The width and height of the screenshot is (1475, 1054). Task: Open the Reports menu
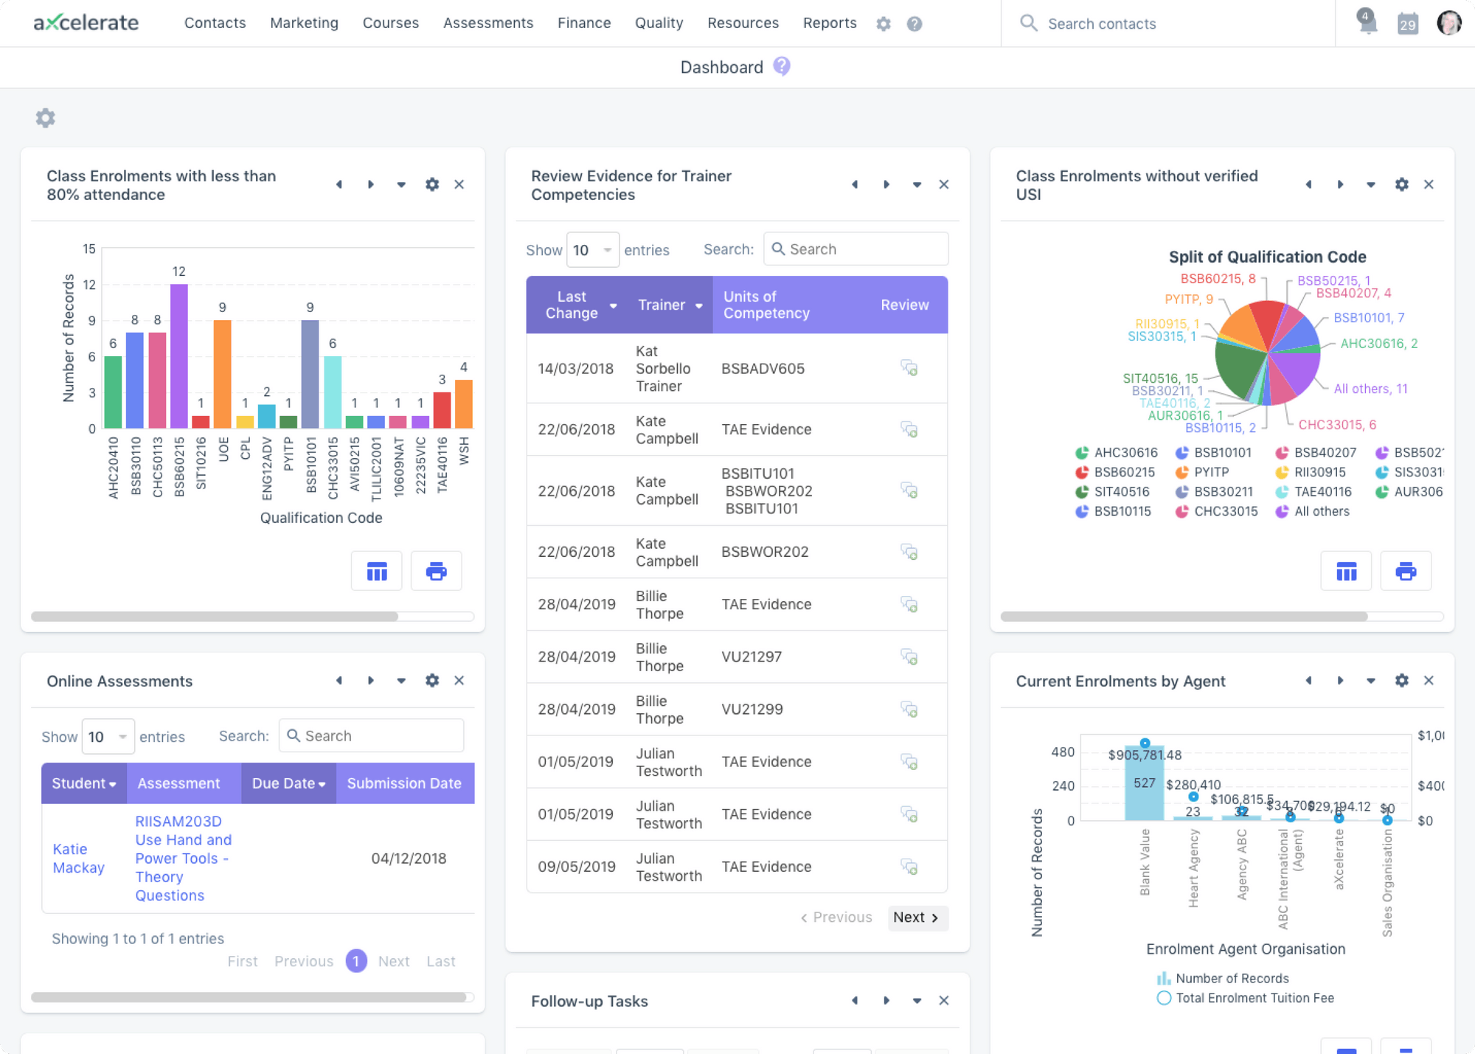pos(829,23)
